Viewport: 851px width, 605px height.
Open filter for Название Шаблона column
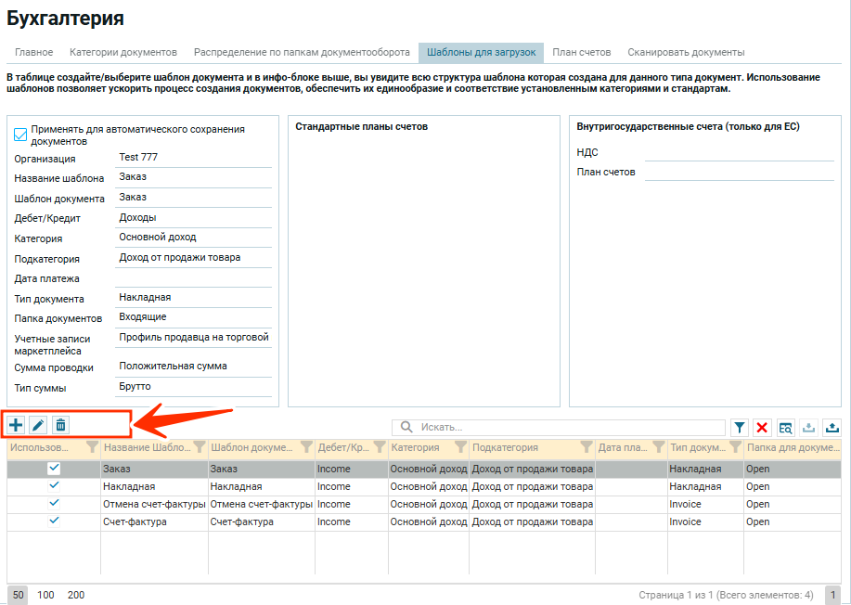pyautogui.click(x=199, y=448)
